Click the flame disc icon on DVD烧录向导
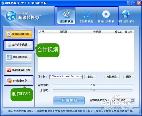Viewport: 142px width, 116px height. click(x=9, y=81)
